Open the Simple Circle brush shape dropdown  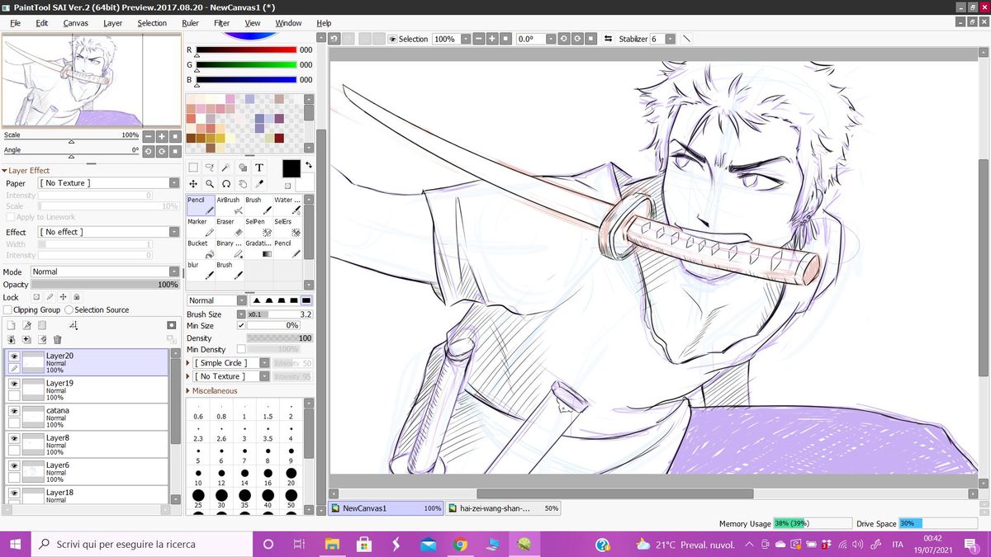[264, 363]
